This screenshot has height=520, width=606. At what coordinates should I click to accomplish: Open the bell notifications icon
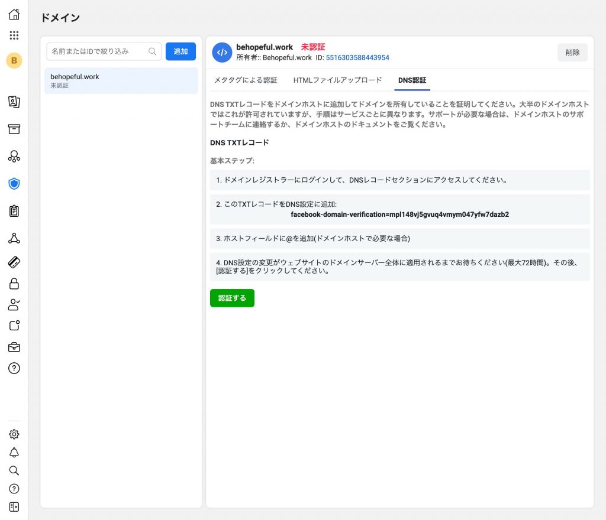click(x=14, y=453)
